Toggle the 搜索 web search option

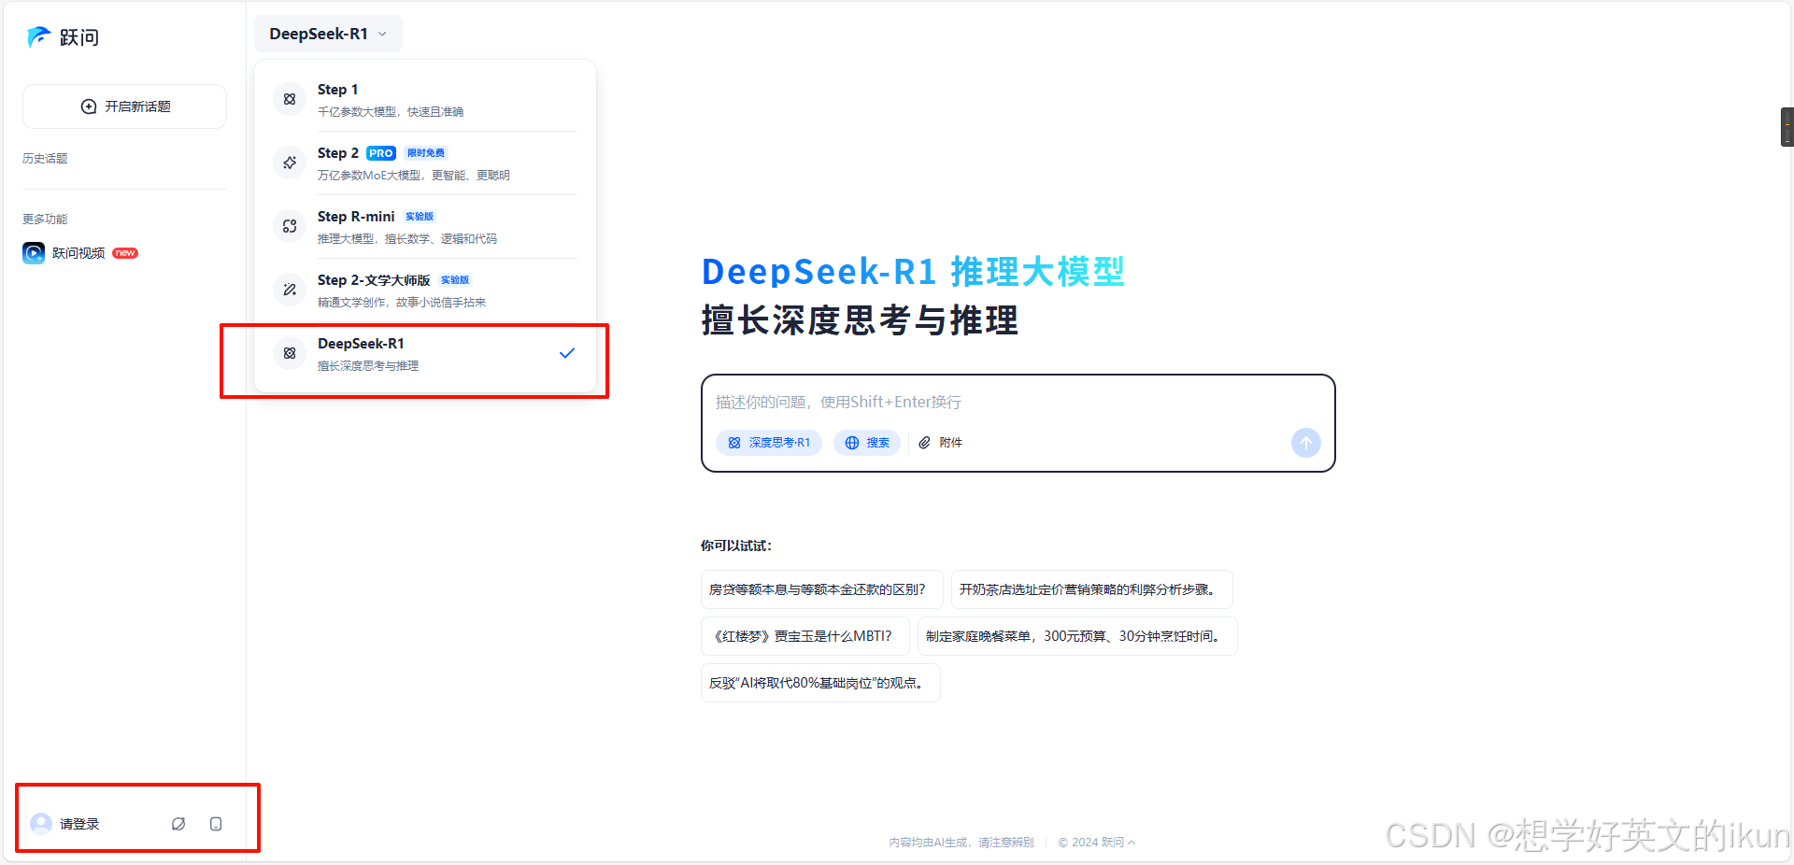867,443
